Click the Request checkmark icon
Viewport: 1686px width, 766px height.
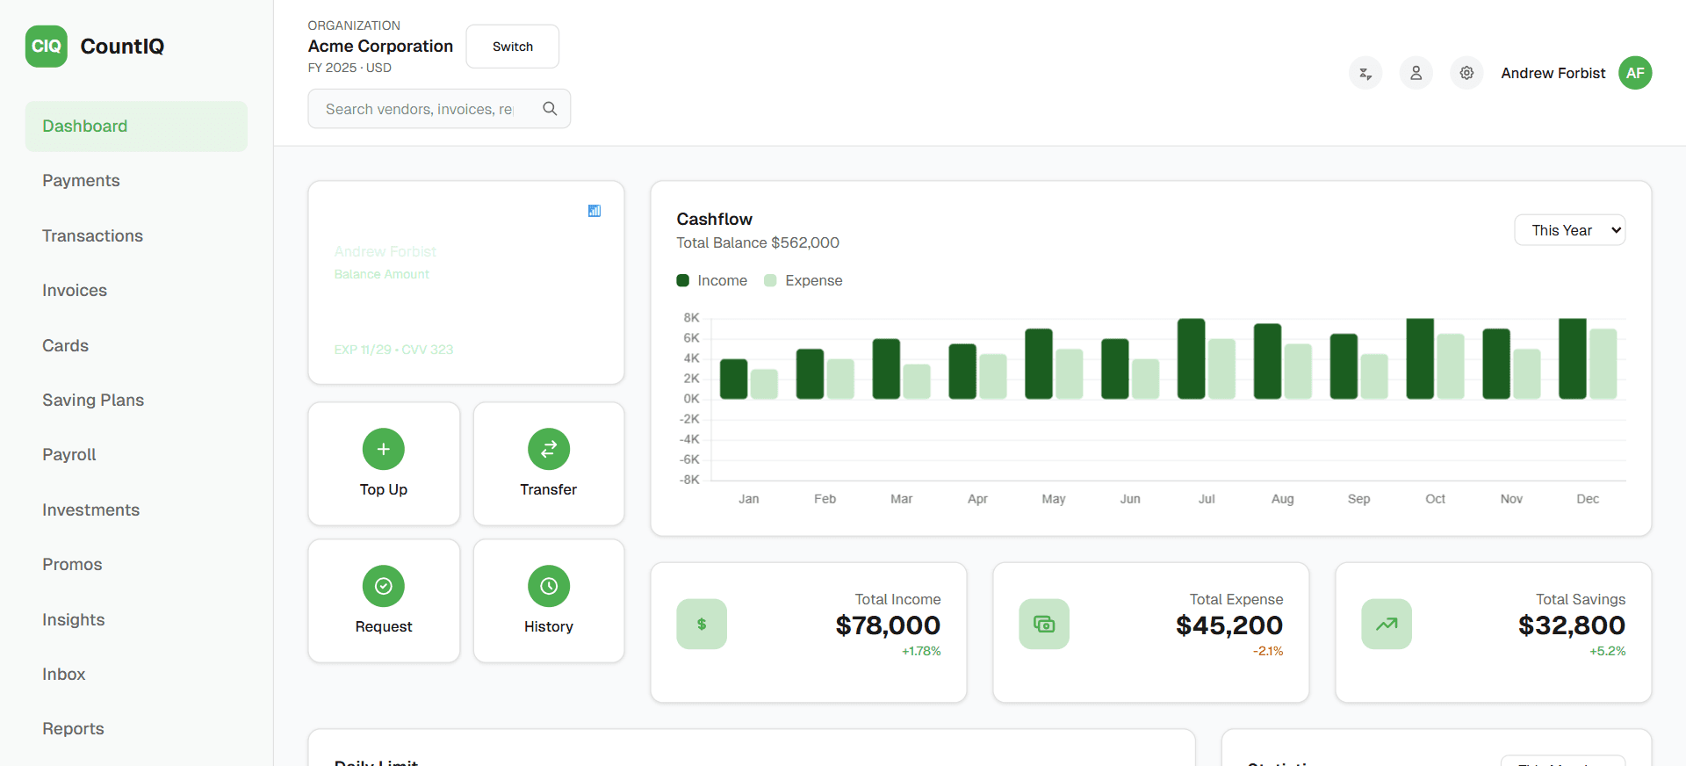coord(384,586)
